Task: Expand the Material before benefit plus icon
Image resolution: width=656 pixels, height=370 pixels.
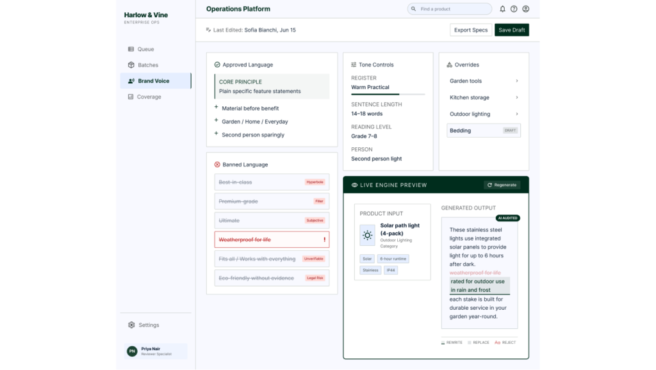Action: pos(217,107)
